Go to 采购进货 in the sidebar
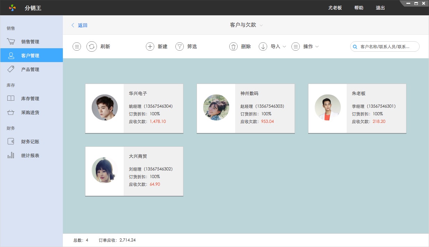 click(30, 112)
